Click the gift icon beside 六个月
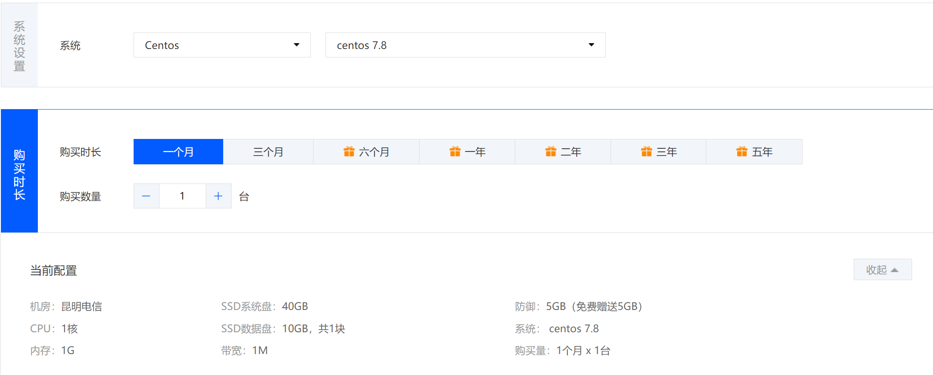The image size is (933, 375). (x=349, y=151)
